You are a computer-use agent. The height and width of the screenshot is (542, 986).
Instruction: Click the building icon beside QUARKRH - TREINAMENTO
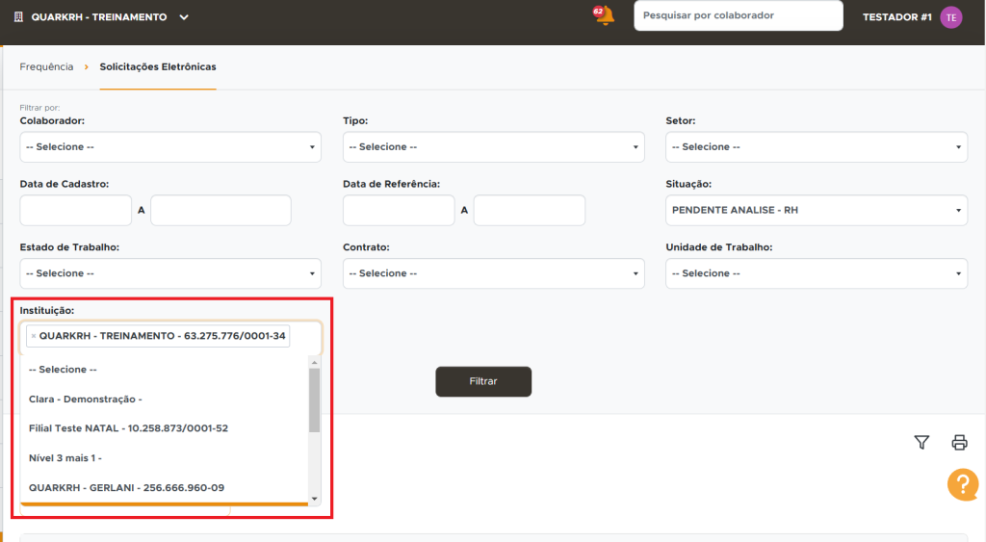pyautogui.click(x=19, y=17)
